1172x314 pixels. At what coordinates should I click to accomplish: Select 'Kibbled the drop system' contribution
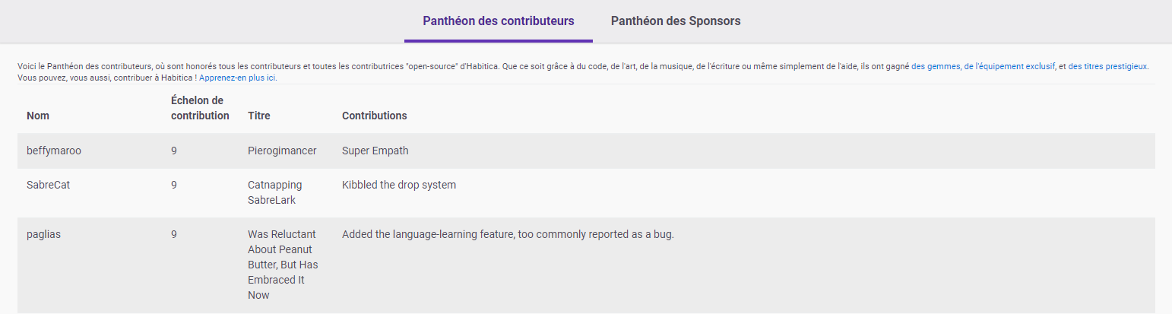coord(398,185)
